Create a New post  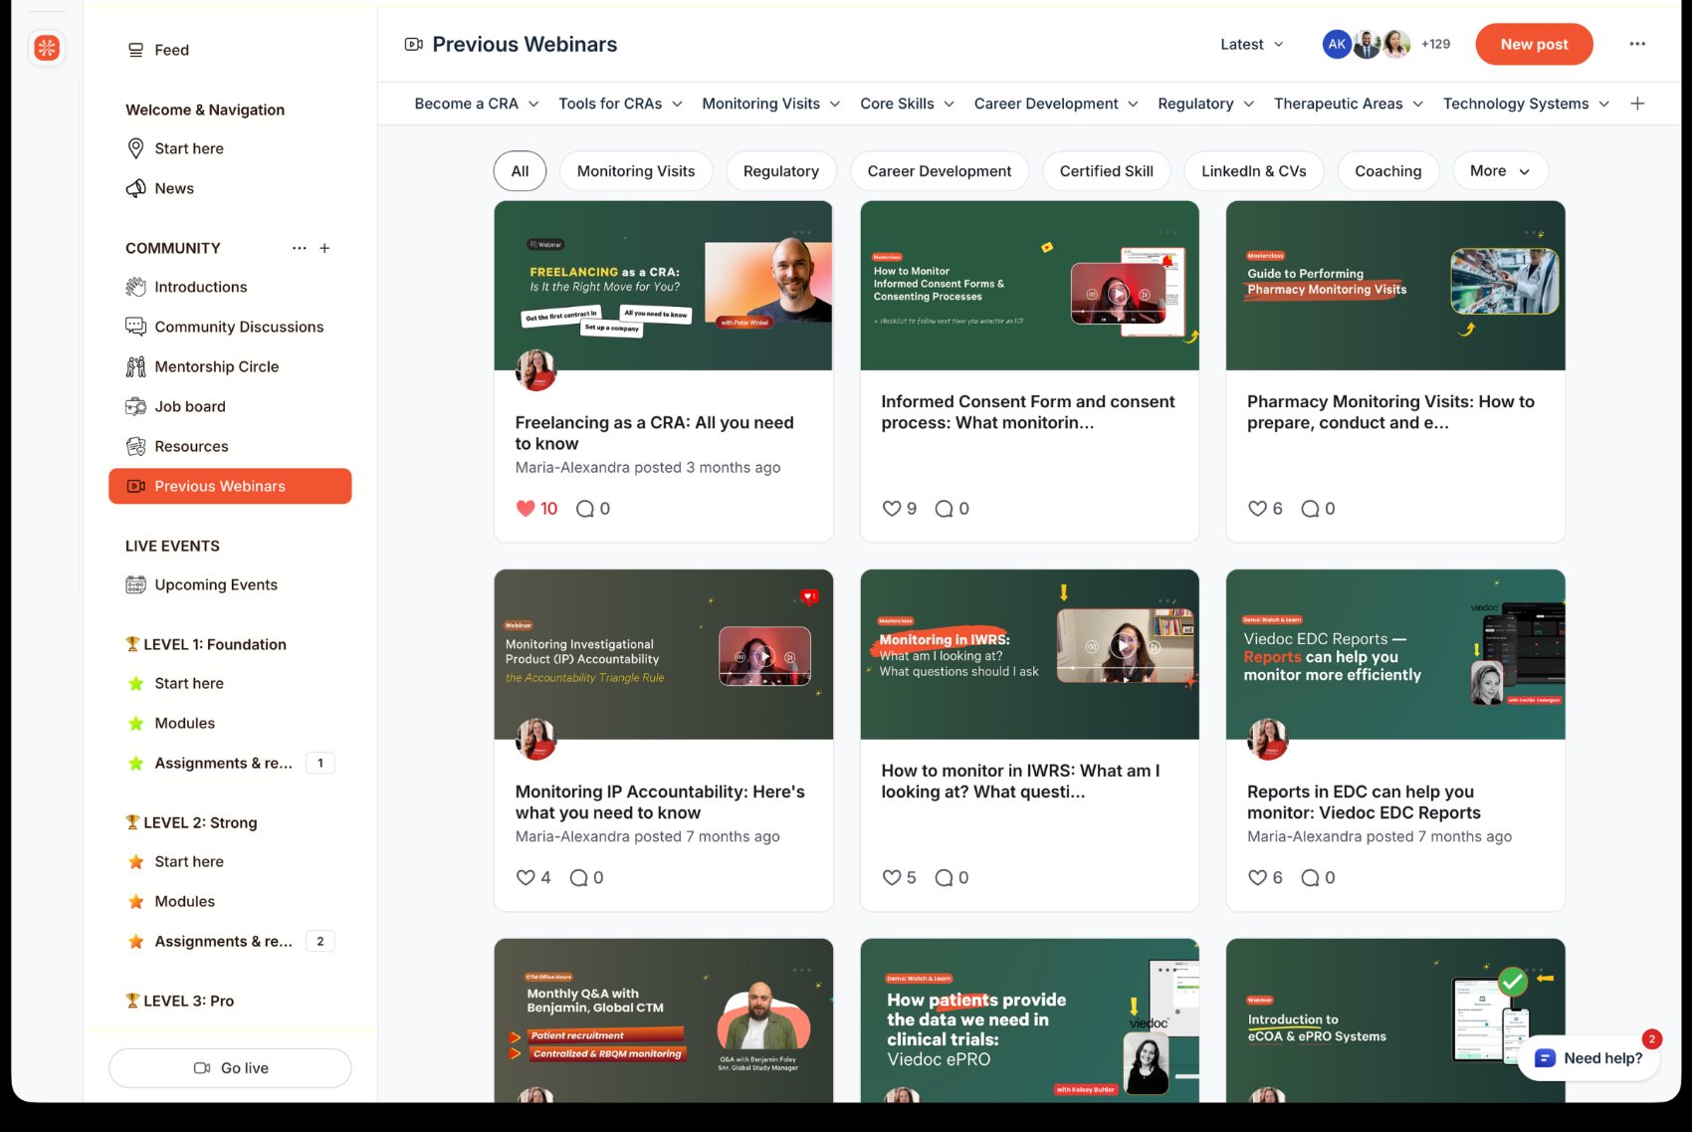pos(1534,44)
